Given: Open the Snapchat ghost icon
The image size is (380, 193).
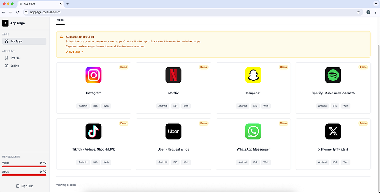Looking at the screenshot, I should (x=253, y=75).
